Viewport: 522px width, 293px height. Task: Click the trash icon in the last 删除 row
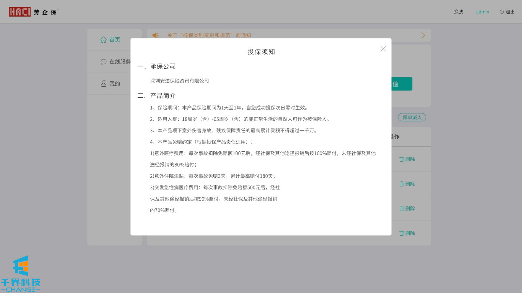(402, 233)
